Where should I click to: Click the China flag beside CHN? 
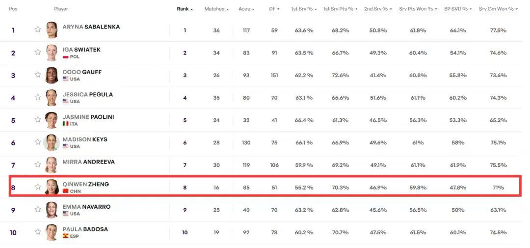[65, 191]
